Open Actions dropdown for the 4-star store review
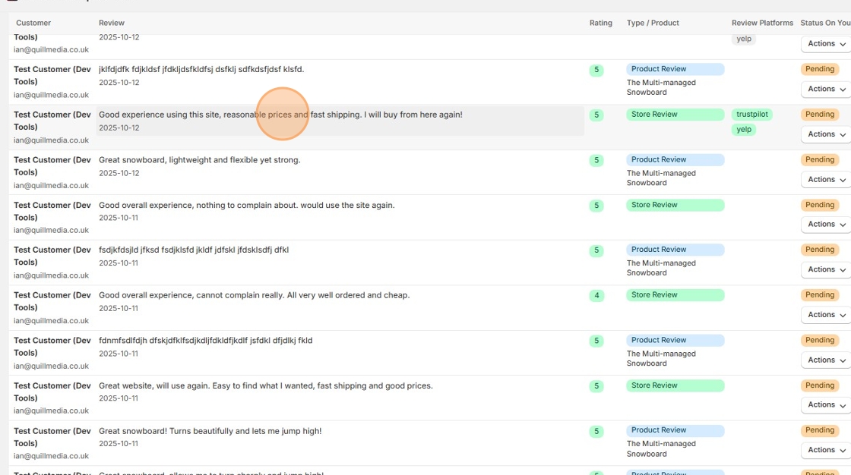 [x=827, y=314]
